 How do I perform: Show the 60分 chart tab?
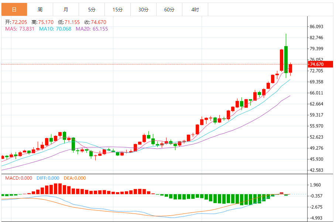point(169,10)
